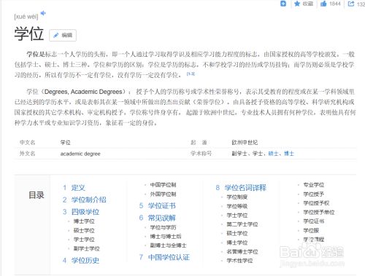Click the 编辑 edit button
Screen dimensions: 365x276
tap(63, 36)
